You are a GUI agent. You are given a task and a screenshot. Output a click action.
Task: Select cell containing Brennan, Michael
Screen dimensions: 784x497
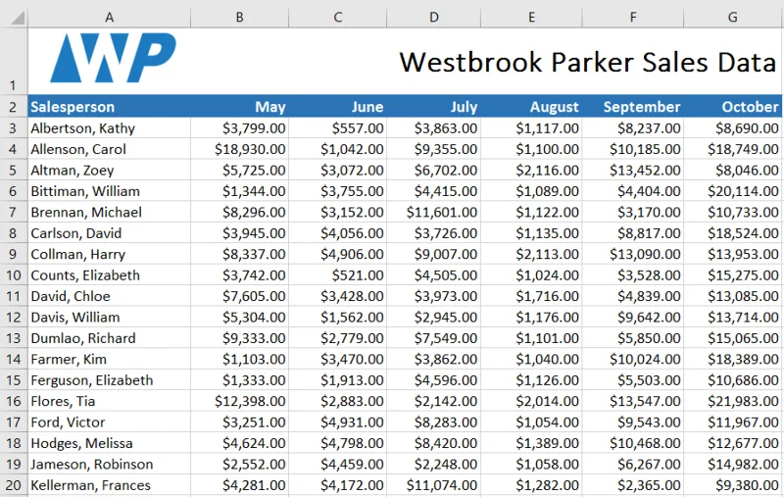click(x=109, y=212)
